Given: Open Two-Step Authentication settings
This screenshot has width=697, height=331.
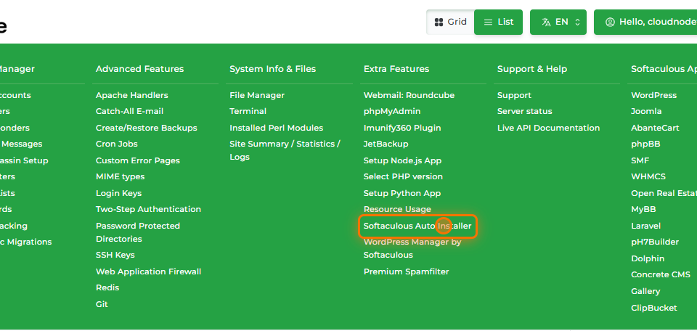Looking at the screenshot, I should (x=148, y=209).
